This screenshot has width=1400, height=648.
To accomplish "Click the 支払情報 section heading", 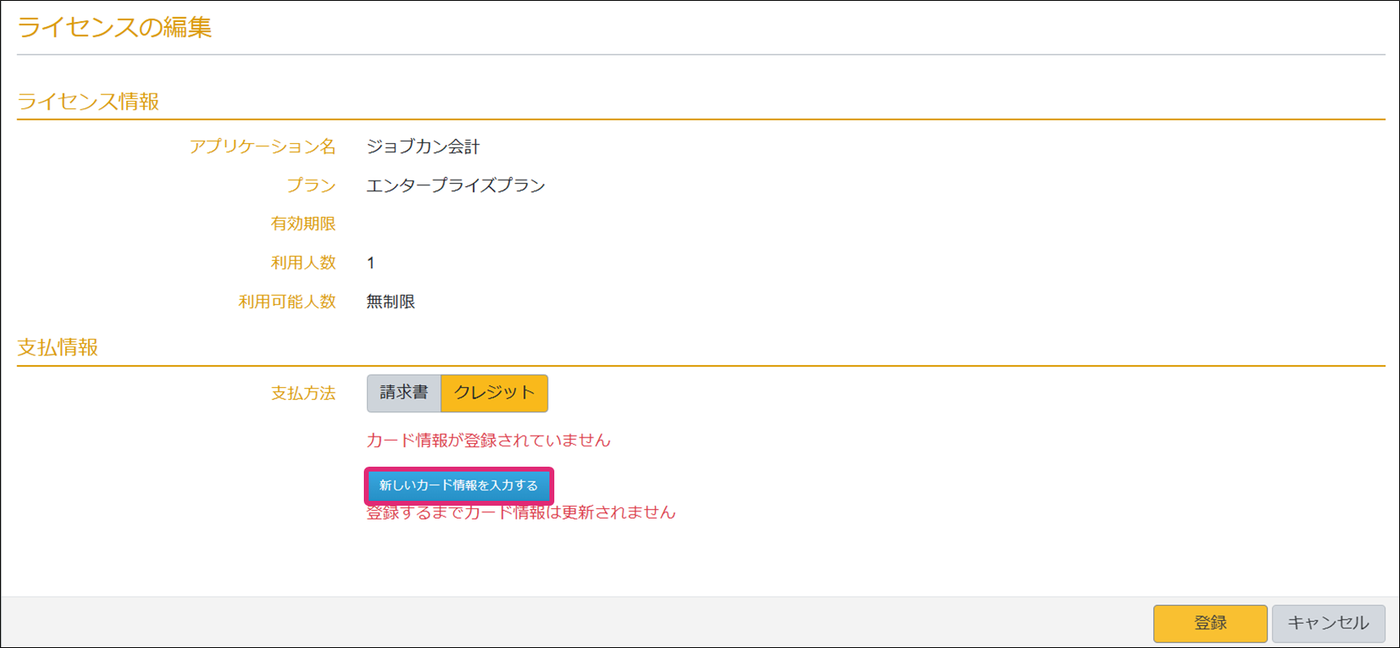I will [x=58, y=348].
